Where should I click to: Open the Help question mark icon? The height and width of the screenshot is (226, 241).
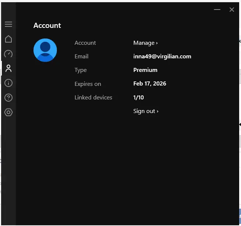(8, 98)
